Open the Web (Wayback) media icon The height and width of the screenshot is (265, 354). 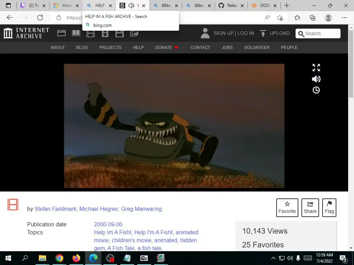(x=62, y=33)
